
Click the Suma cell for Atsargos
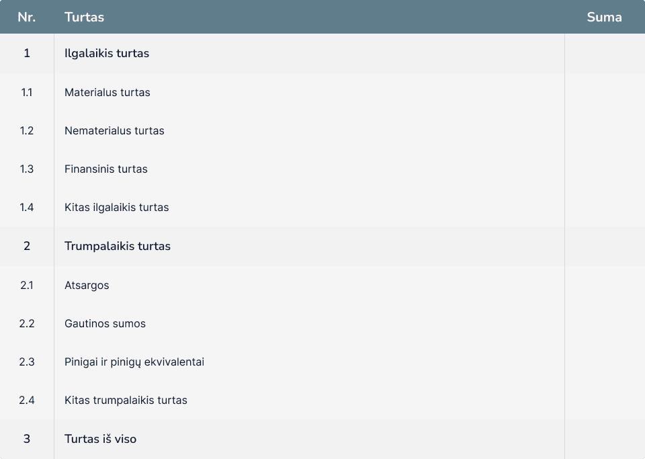[x=605, y=285]
